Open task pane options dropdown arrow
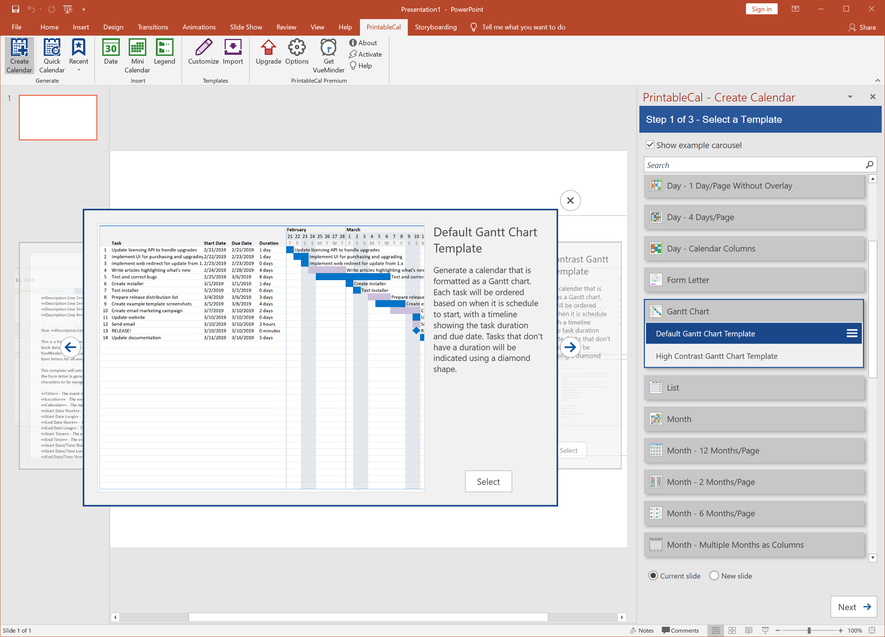The height and width of the screenshot is (637, 885). (x=850, y=97)
